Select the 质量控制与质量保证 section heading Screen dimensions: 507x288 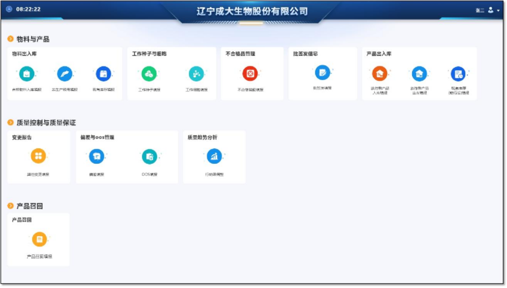(x=47, y=123)
